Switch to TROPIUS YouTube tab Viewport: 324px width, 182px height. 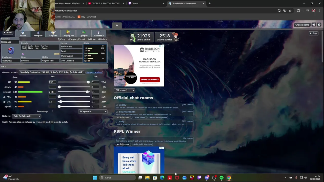[x=106, y=4]
